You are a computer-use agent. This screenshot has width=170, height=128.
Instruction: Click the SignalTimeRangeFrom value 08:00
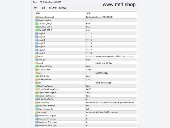(x=88, y=89)
